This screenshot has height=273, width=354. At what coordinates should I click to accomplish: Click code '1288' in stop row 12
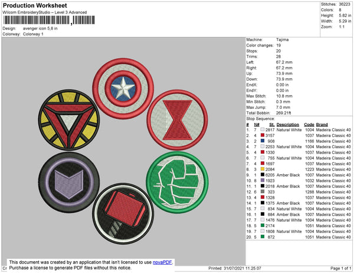(310, 192)
